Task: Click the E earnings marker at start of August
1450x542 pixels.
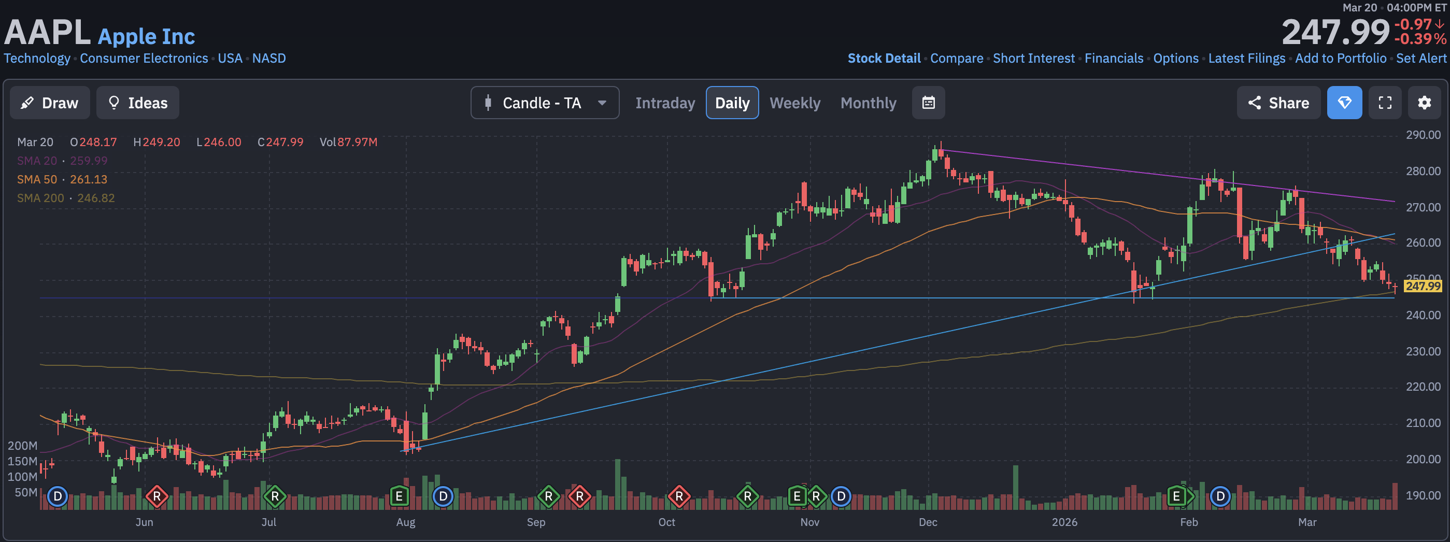Action: click(x=399, y=496)
